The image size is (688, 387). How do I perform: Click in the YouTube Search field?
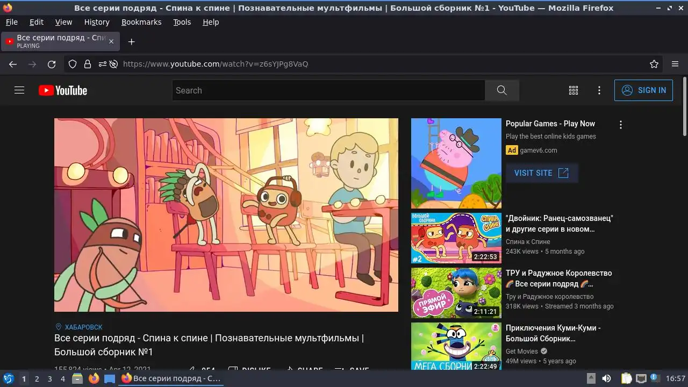(x=328, y=90)
